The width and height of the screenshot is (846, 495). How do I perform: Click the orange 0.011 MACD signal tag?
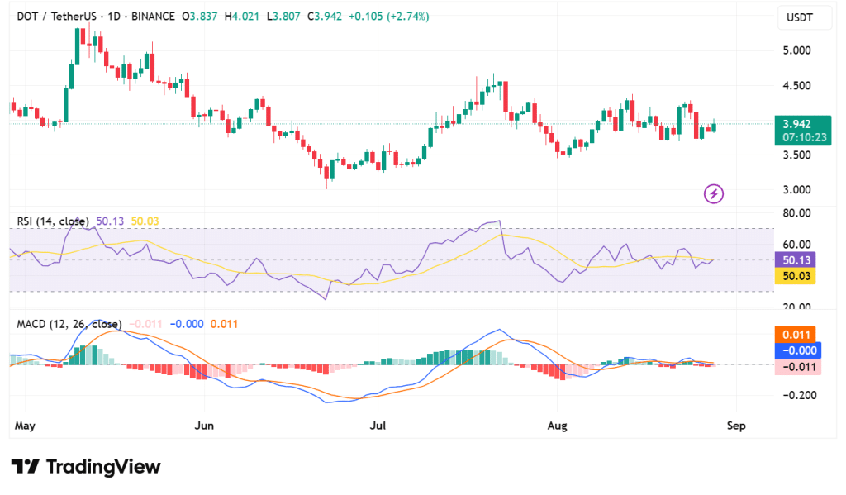click(x=796, y=335)
